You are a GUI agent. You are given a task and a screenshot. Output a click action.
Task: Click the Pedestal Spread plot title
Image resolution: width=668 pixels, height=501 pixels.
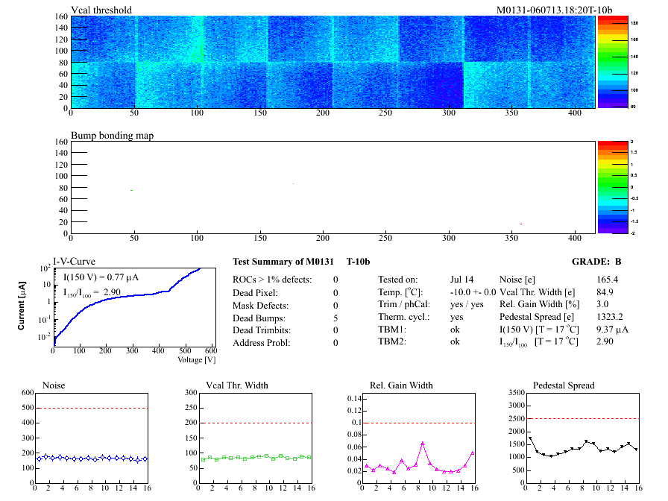564,385
